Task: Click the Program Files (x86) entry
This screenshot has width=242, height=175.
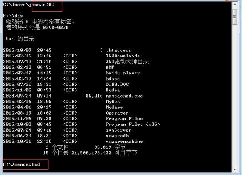Action: coord(133,124)
